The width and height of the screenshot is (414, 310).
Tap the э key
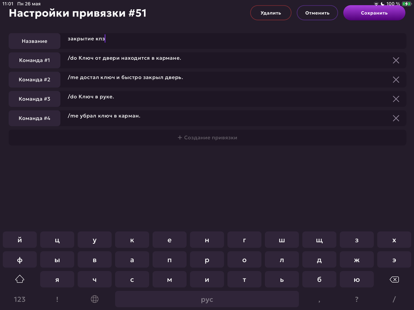pos(394,260)
